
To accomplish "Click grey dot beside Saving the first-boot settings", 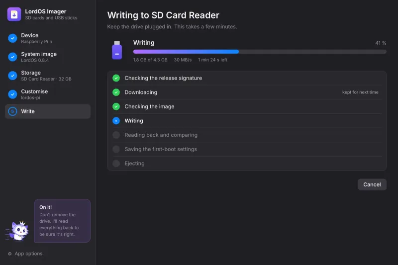I will [116, 149].
